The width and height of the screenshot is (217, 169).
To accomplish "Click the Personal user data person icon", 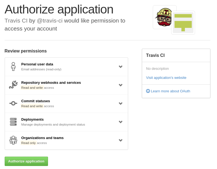I will (x=13, y=67).
